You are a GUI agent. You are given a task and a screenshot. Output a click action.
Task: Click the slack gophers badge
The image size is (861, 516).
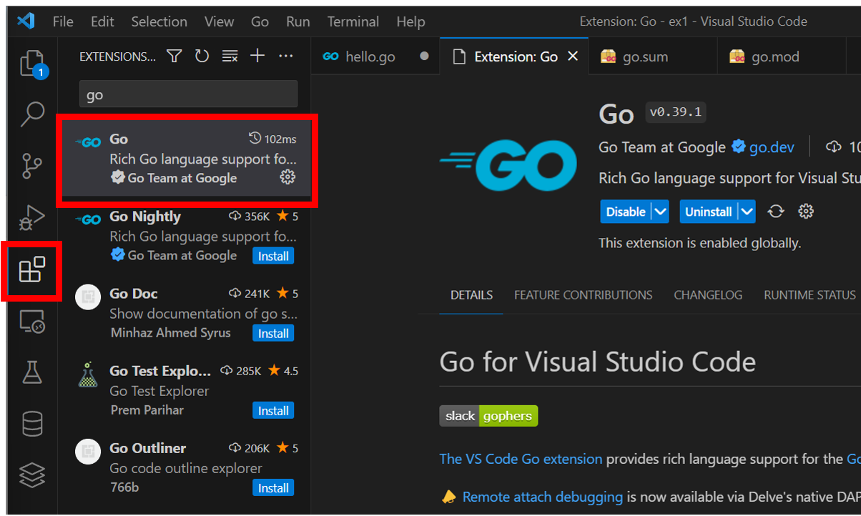point(488,416)
